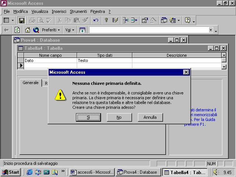Click the New Object icon
This screenshot has width=236, height=177.
tap(173, 20)
